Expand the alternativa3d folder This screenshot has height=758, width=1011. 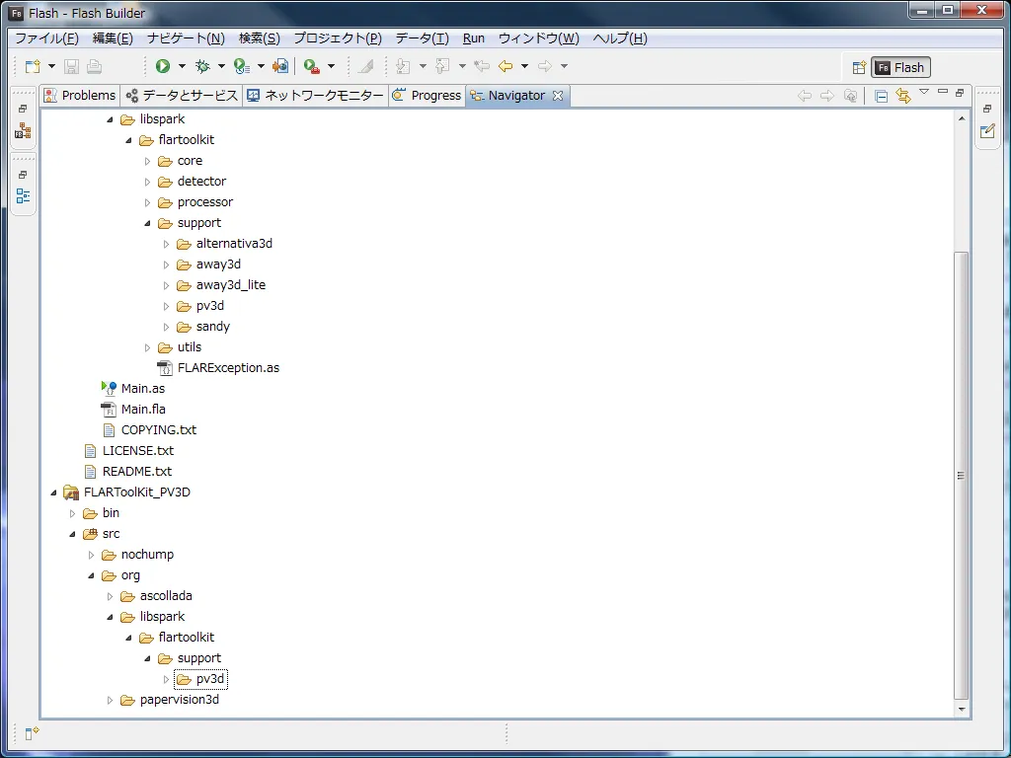coord(166,245)
